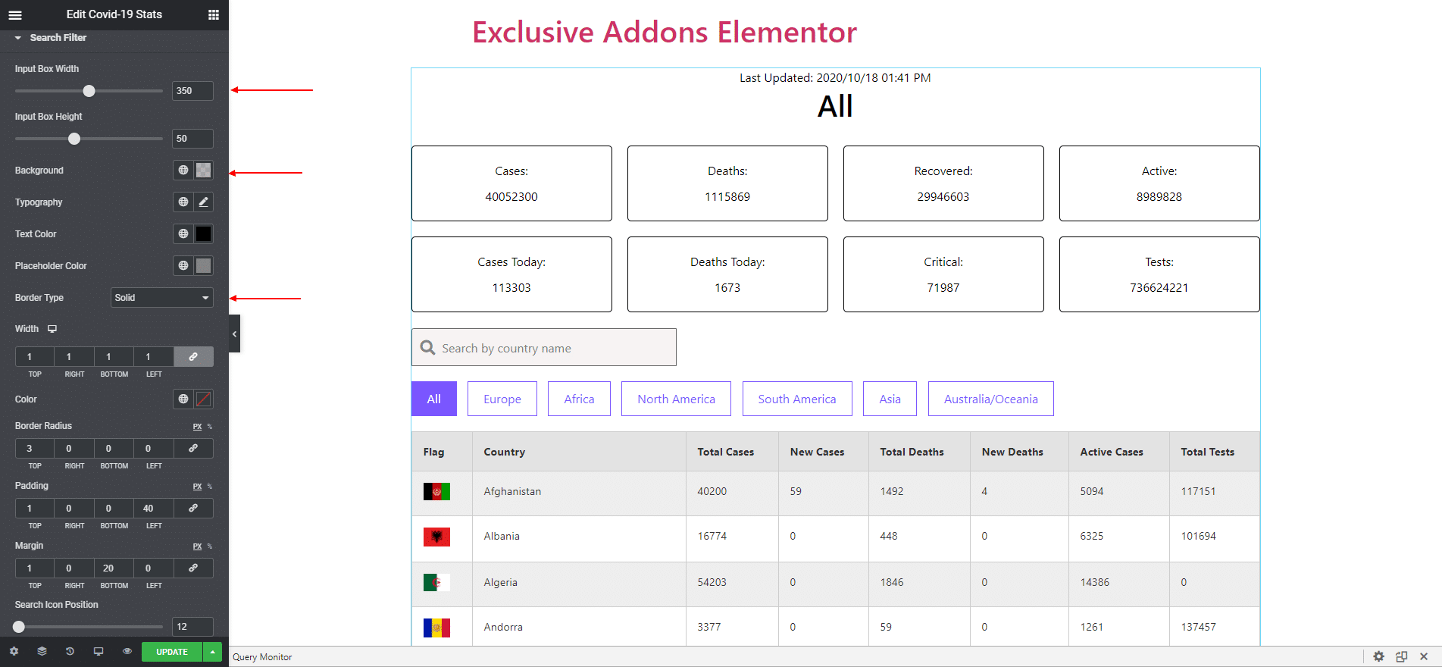This screenshot has width=1442, height=667.
Task: Select the Australia/Oceania tab
Action: pyautogui.click(x=991, y=399)
